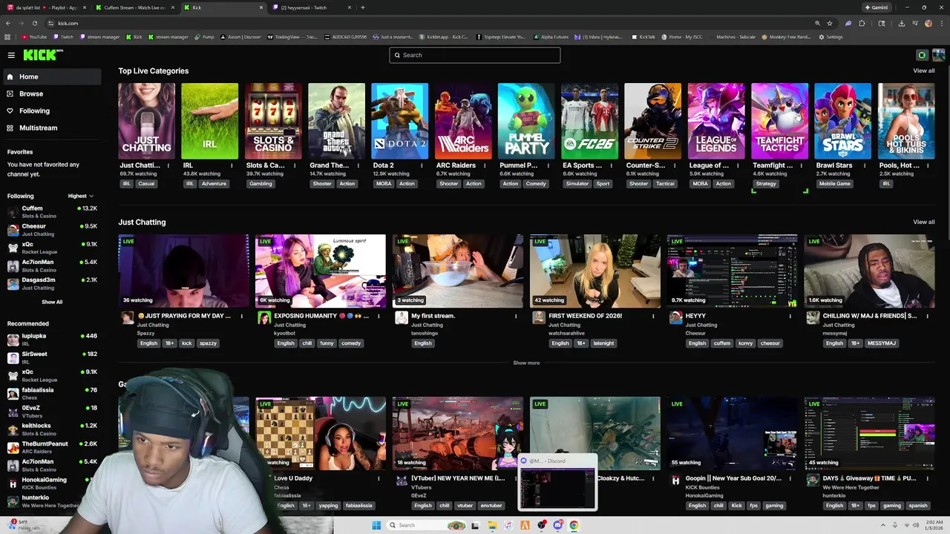This screenshot has height=534, width=950.
Task: Open options menu for Teamfight Tactics category
Action: click(802, 165)
